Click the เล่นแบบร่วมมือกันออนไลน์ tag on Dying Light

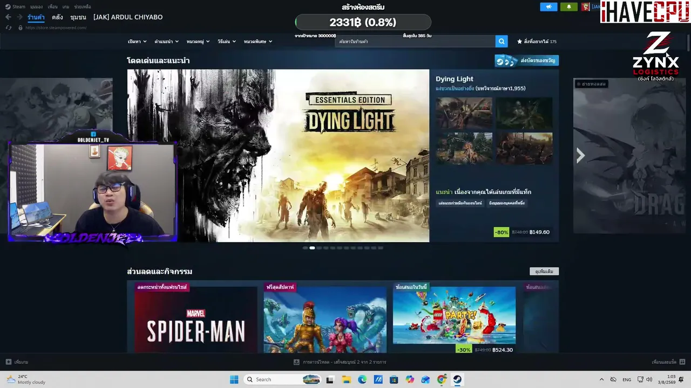(x=460, y=203)
